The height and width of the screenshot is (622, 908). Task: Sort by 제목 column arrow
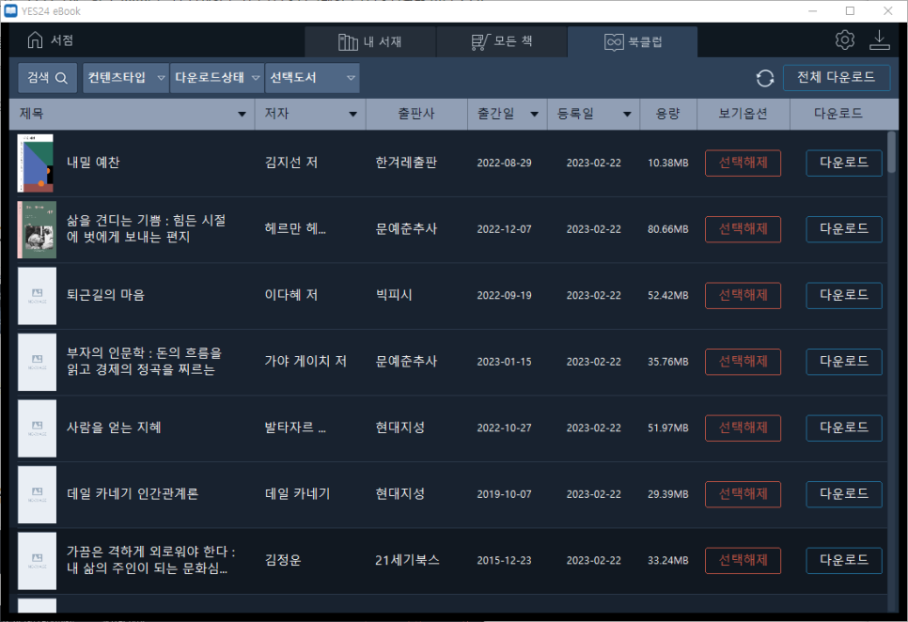click(243, 114)
